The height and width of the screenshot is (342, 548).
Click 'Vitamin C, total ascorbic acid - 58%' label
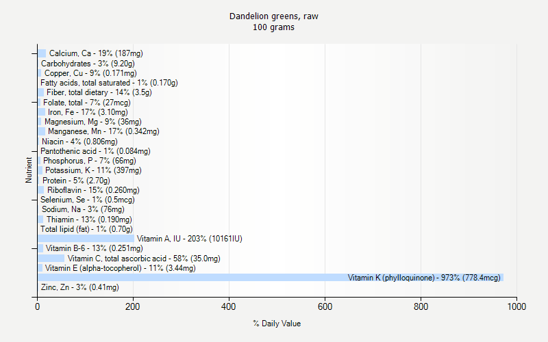tap(144, 259)
